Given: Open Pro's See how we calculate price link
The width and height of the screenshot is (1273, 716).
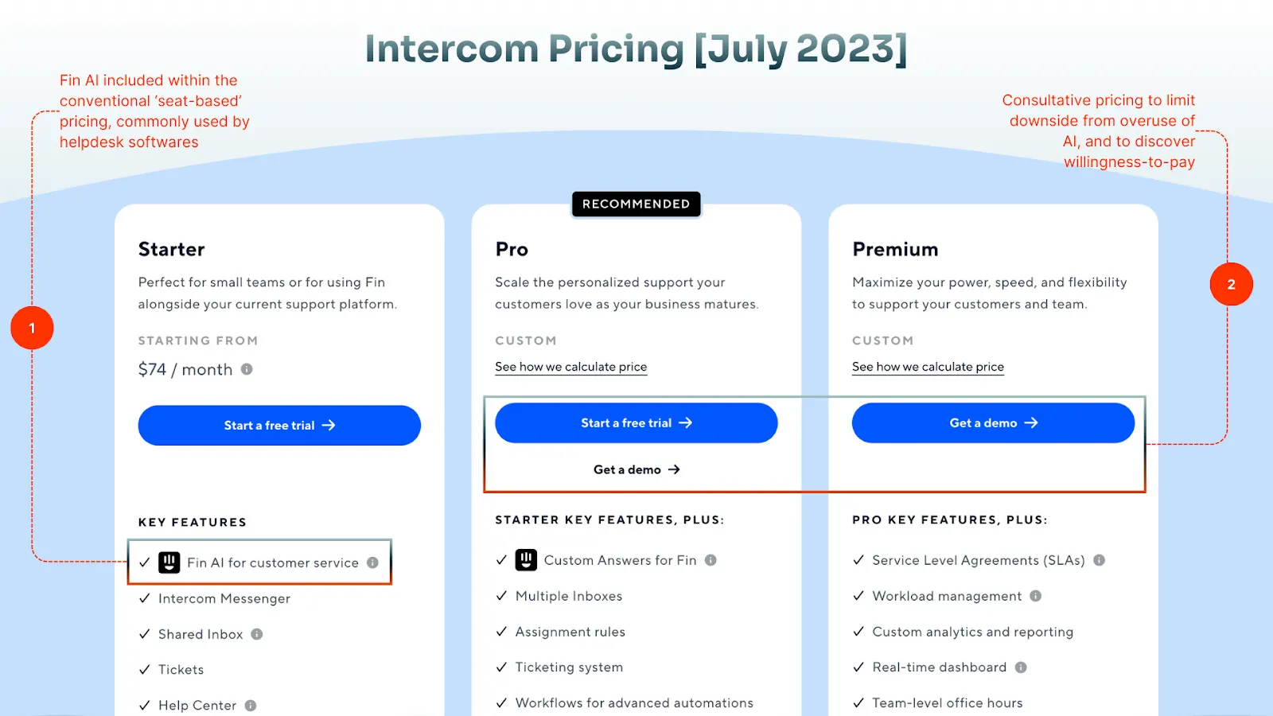Looking at the screenshot, I should coord(570,367).
